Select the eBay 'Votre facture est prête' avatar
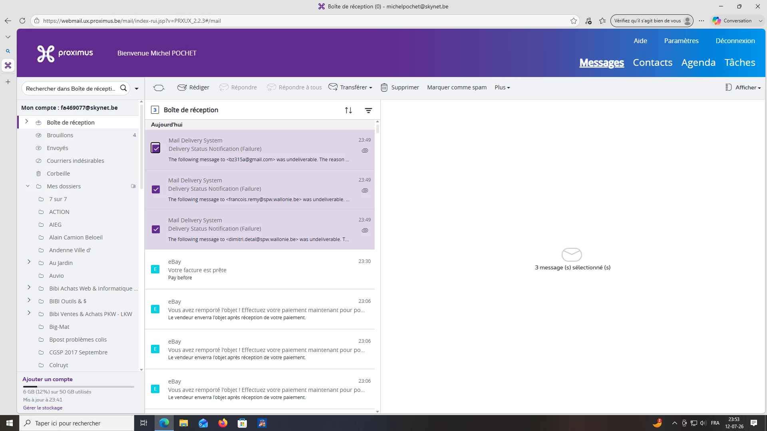This screenshot has height=431, width=767. tap(155, 269)
